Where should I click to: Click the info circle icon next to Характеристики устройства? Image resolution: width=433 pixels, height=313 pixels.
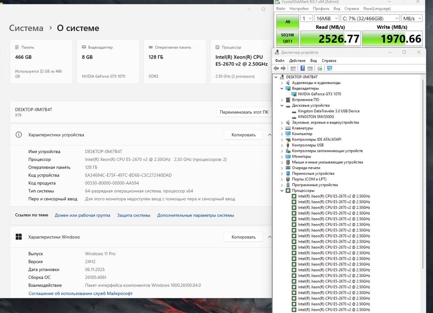(18, 135)
